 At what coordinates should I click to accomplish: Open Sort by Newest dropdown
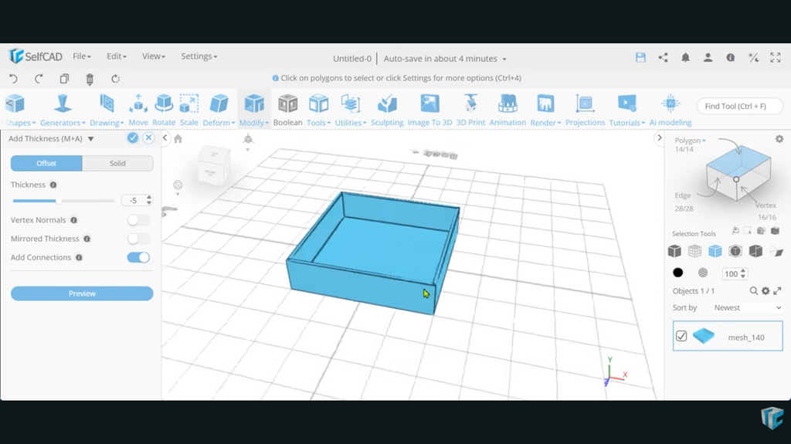pos(748,308)
